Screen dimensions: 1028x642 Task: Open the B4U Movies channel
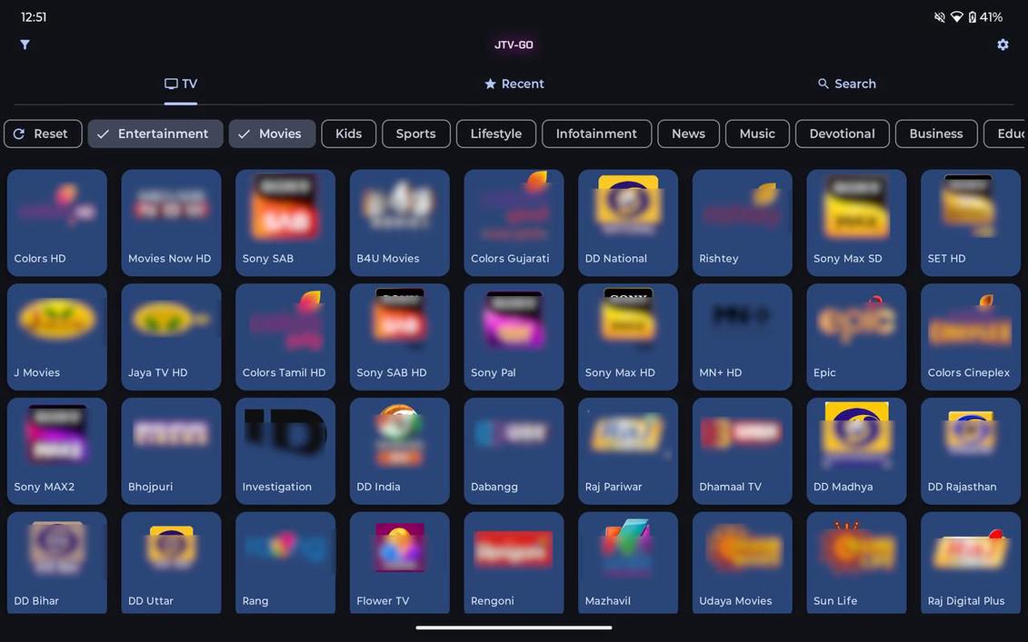point(399,222)
